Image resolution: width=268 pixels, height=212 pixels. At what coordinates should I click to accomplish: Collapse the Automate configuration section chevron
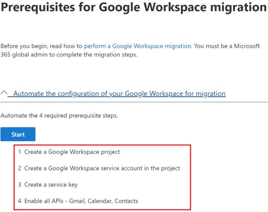click(x=4, y=94)
